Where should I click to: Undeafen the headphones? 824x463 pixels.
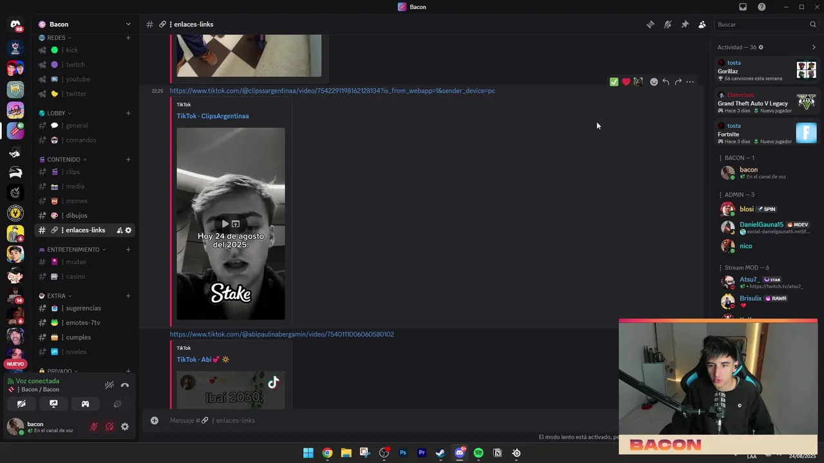[x=109, y=426]
